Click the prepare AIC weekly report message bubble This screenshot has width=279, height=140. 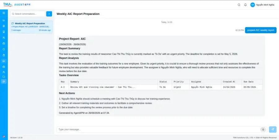click(x=261, y=30)
